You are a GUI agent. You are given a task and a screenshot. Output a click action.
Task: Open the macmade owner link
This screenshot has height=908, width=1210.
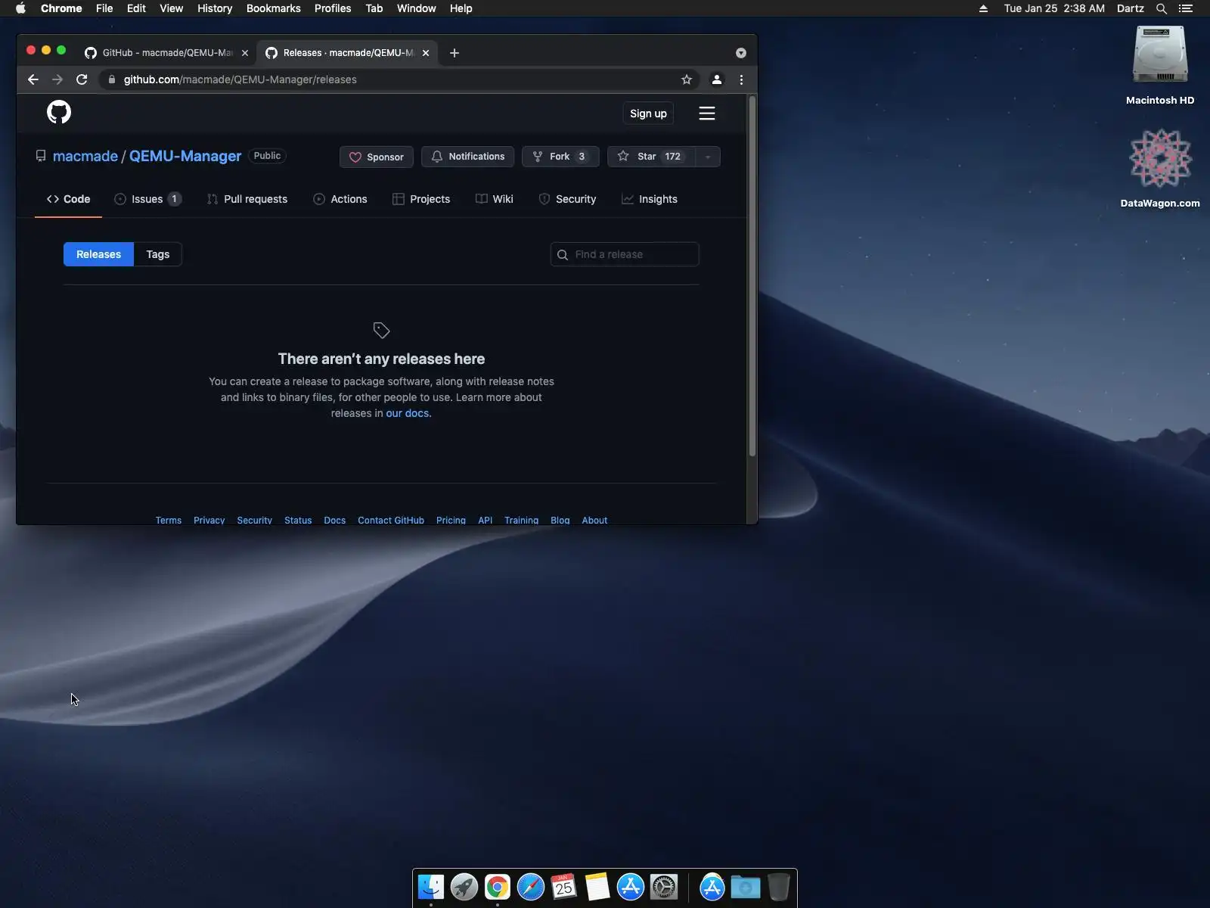coord(85,156)
